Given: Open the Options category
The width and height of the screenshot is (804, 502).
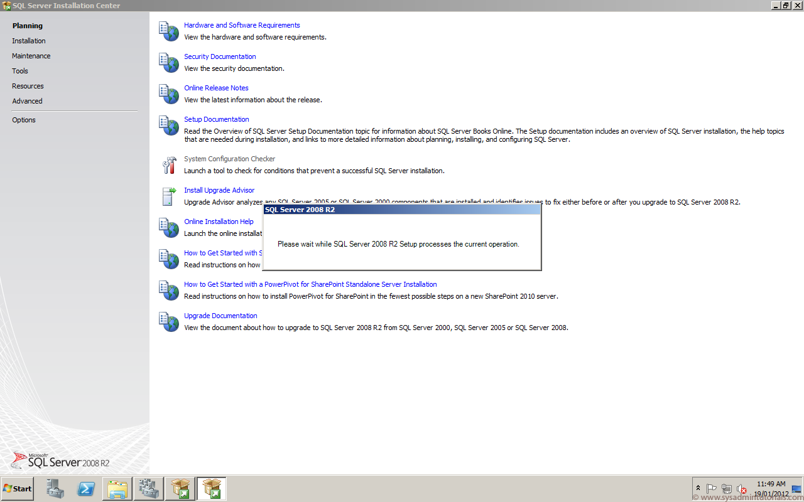Looking at the screenshot, I should [24, 120].
